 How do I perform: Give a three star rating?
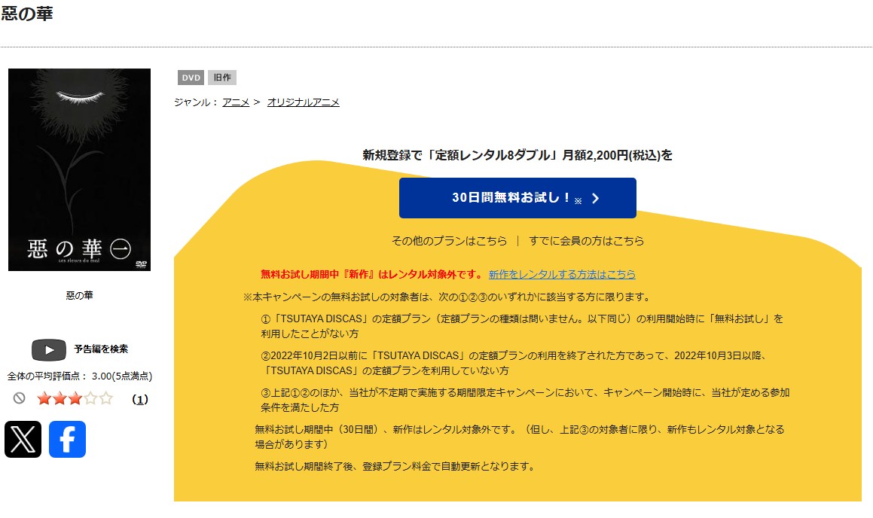75,398
